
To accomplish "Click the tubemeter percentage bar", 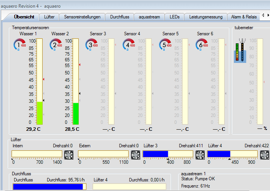I will tap(260, 81).
